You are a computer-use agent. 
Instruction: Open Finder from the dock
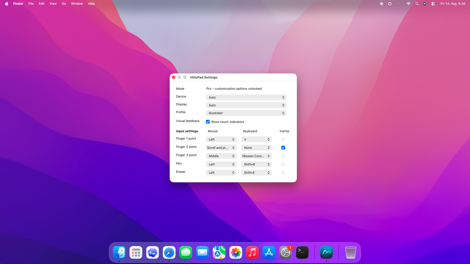[119, 253]
